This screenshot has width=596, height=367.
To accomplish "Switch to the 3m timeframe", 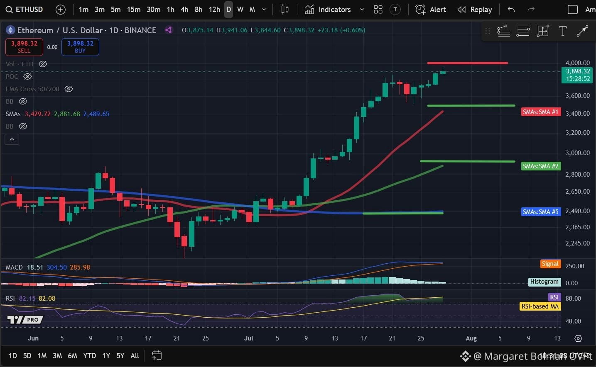I will click(99, 10).
